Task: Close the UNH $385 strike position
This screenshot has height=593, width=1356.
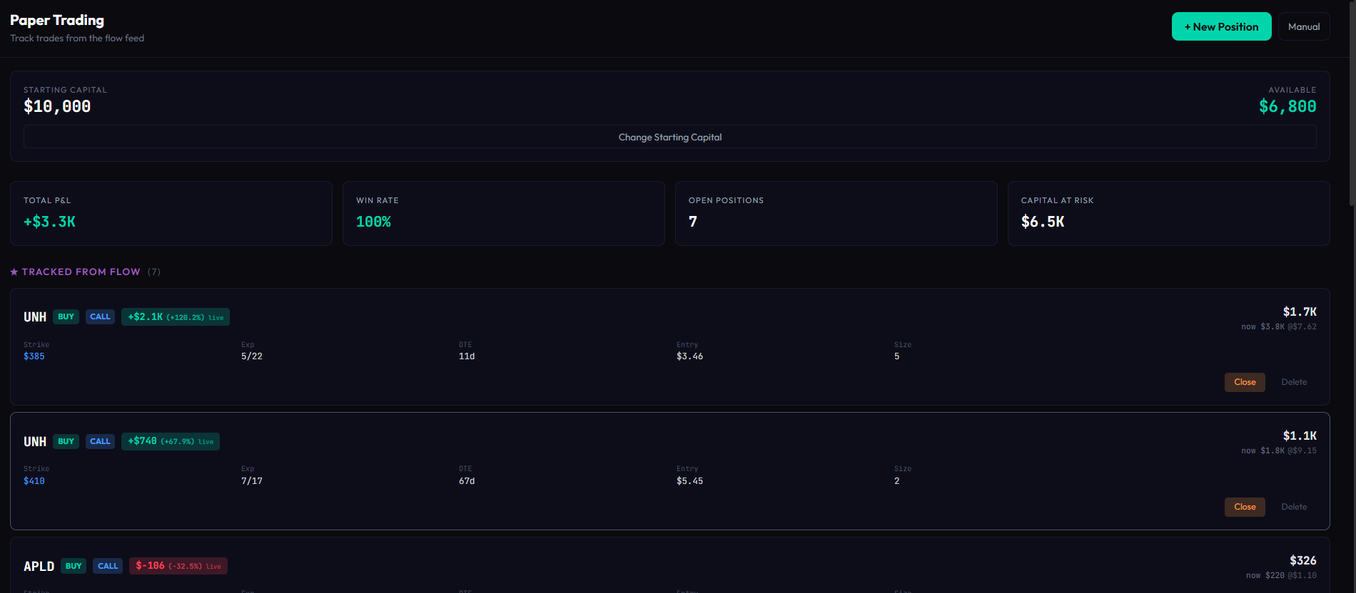Action: (x=1245, y=382)
